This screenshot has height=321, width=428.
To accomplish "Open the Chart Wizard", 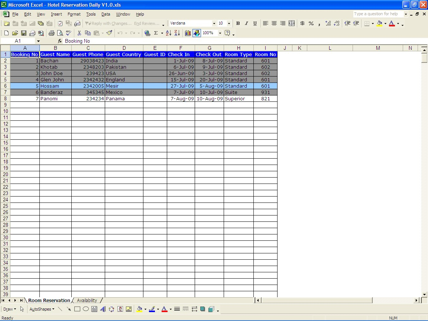I will 188,33.
